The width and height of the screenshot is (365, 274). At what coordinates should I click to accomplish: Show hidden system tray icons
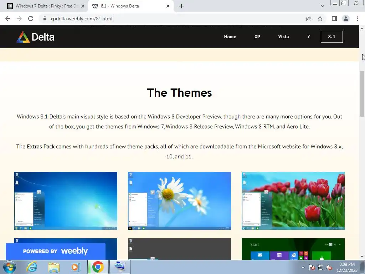point(303,267)
